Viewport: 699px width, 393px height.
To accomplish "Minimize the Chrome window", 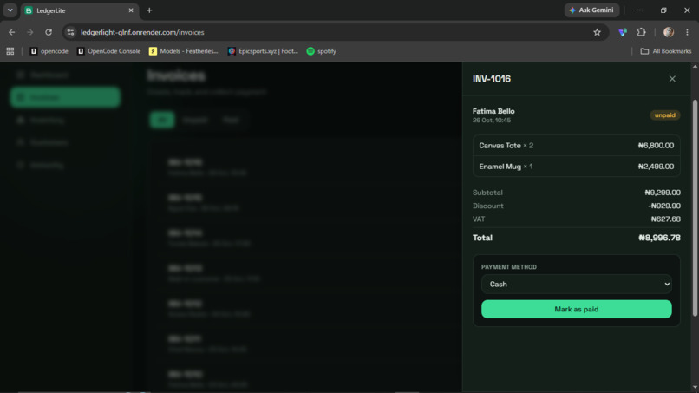I will pyautogui.click(x=640, y=10).
